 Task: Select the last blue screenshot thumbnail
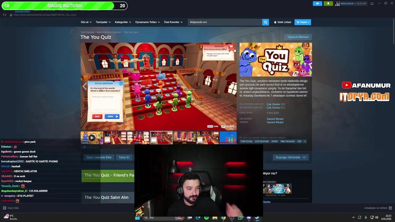click(x=228, y=138)
